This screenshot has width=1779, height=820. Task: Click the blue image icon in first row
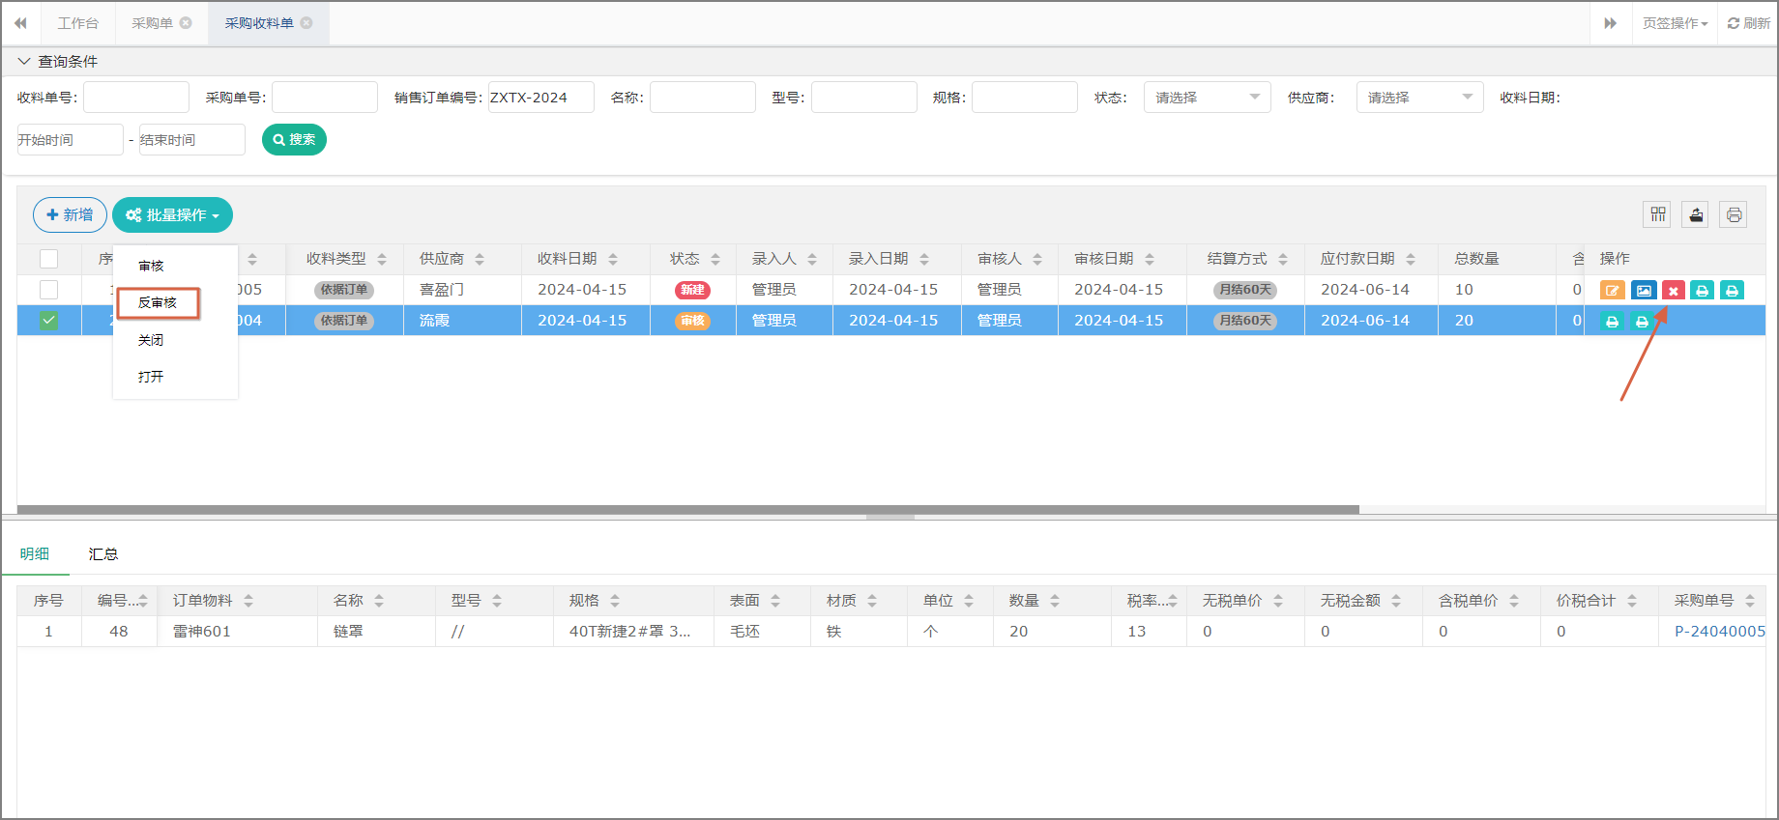click(1643, 291)
